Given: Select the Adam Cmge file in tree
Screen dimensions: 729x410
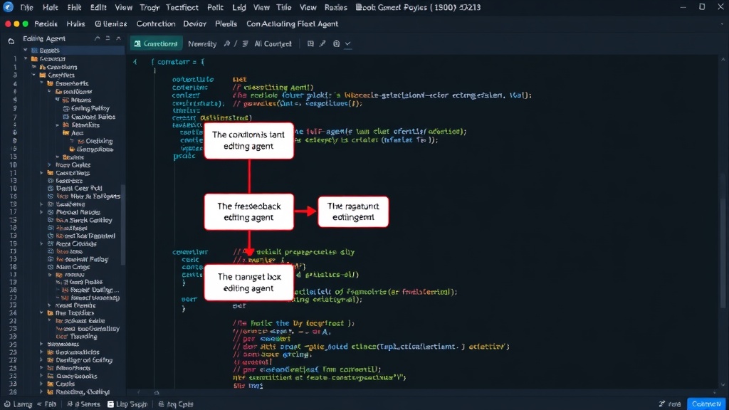Looking at the screenshot, I should pyautogui.click(x=73, y=267).
